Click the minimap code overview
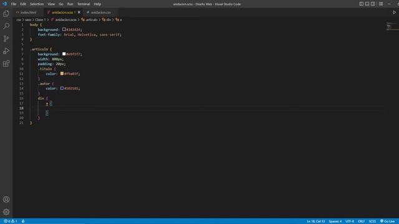The height and width of the screenshot is (224, 399). click(x=392, y=26)
